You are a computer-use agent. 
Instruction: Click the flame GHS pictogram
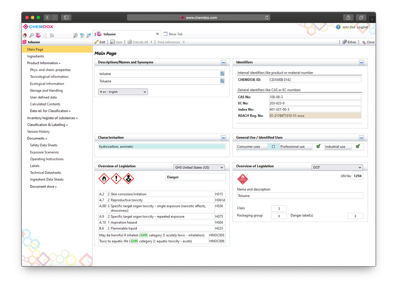(104, 179)
